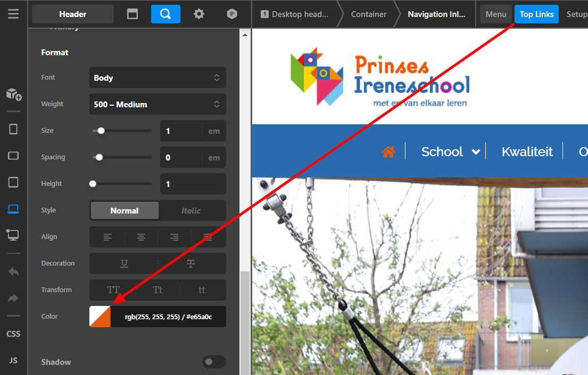Select the desktop monitor breakpoint icon
The height and width of the screenshot is (375, 588).
point(13,235)
